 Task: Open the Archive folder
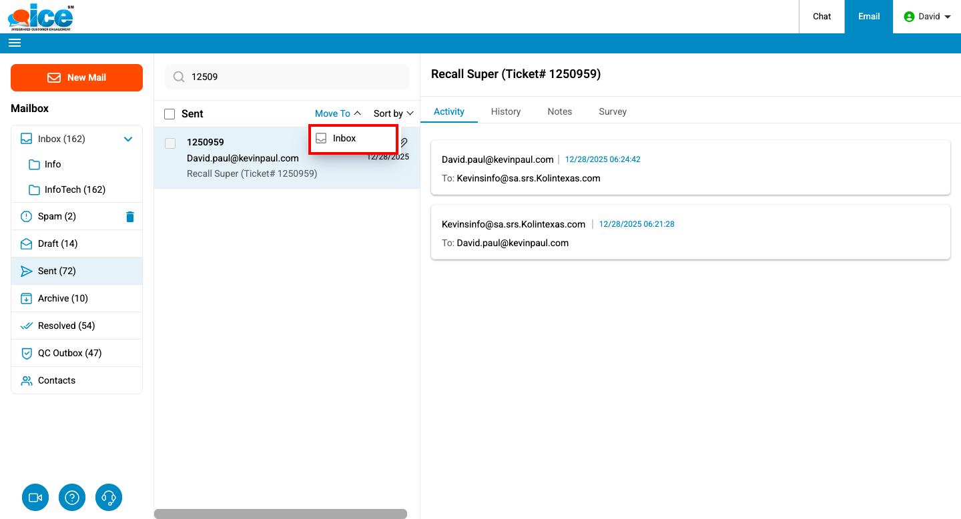tap(63, 298)
